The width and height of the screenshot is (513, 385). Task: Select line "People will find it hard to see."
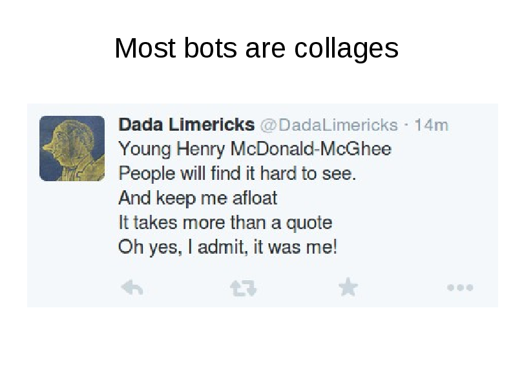click(237, 174)
